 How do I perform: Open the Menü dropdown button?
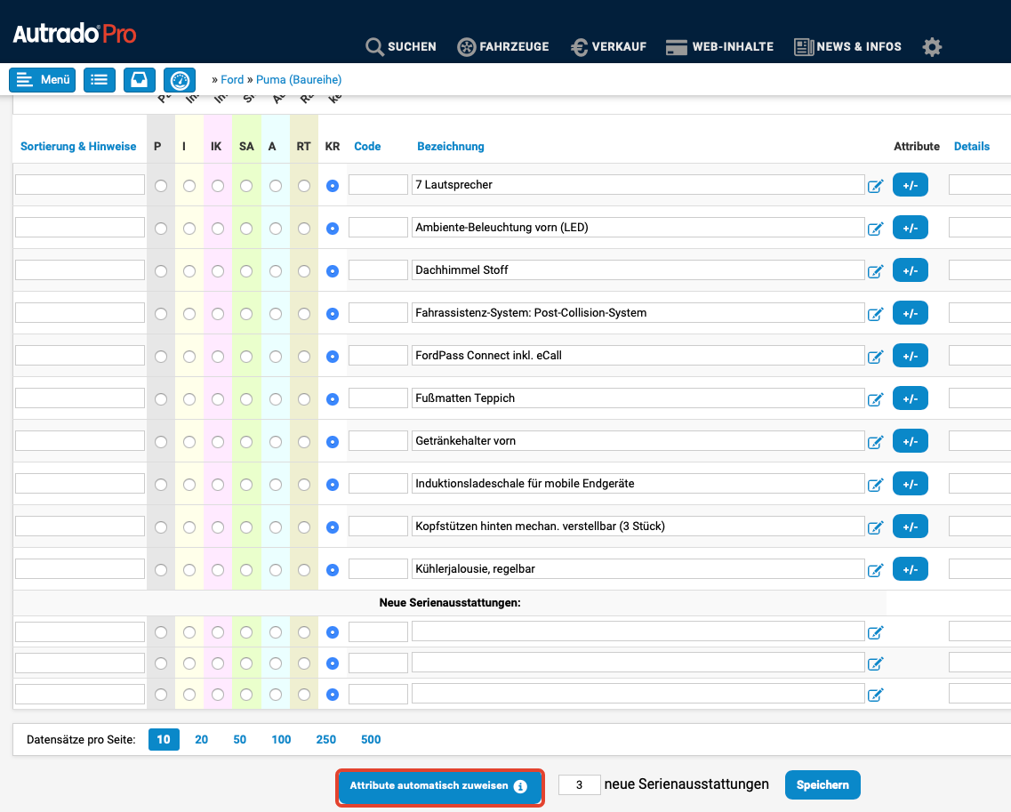pos(43,80)
